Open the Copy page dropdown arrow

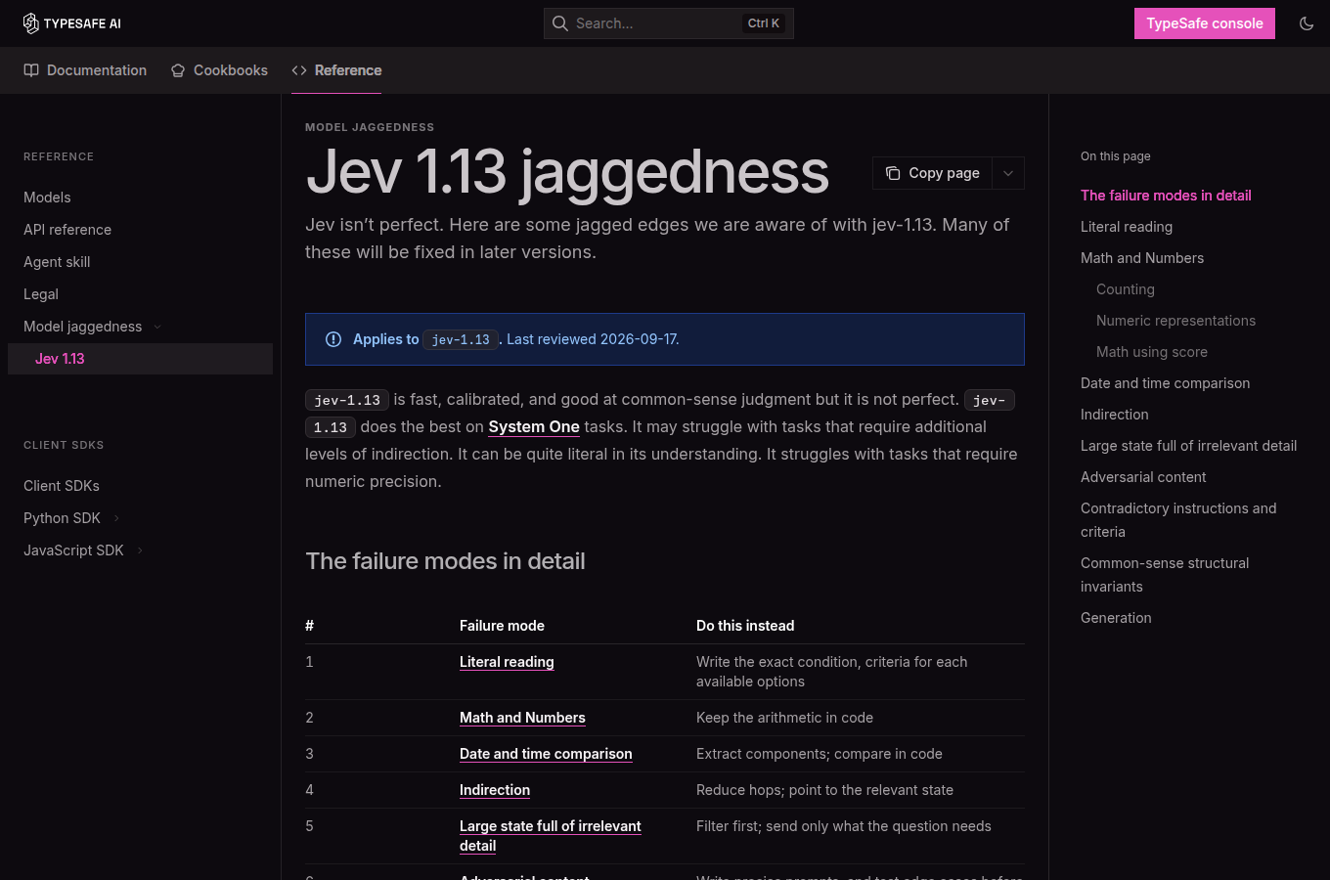point(1008,173)
